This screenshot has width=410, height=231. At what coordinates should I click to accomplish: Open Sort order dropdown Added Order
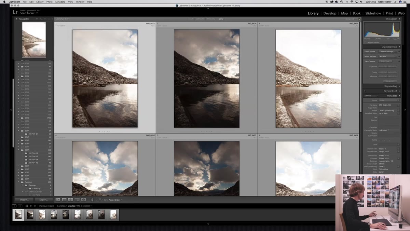115,200
